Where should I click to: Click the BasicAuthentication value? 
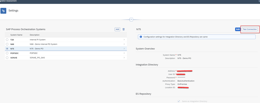(186, 81)
